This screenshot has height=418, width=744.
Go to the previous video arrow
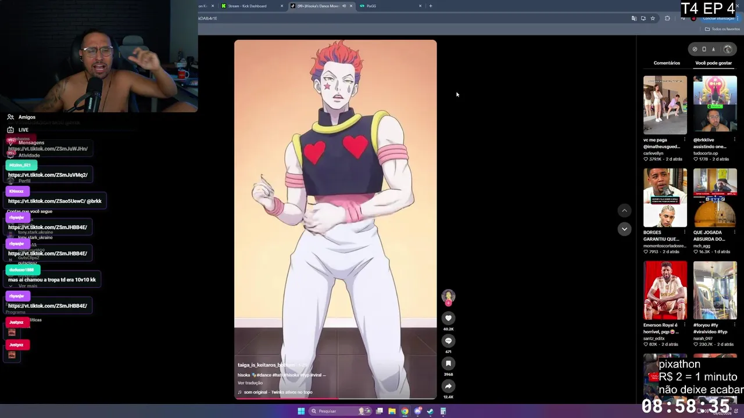tap(624, 211)
